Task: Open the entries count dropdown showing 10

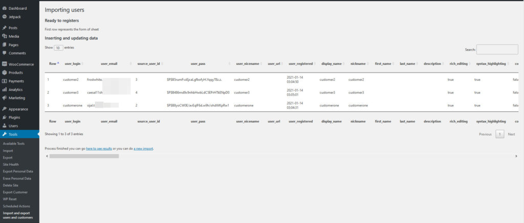Action: (58, 48)
